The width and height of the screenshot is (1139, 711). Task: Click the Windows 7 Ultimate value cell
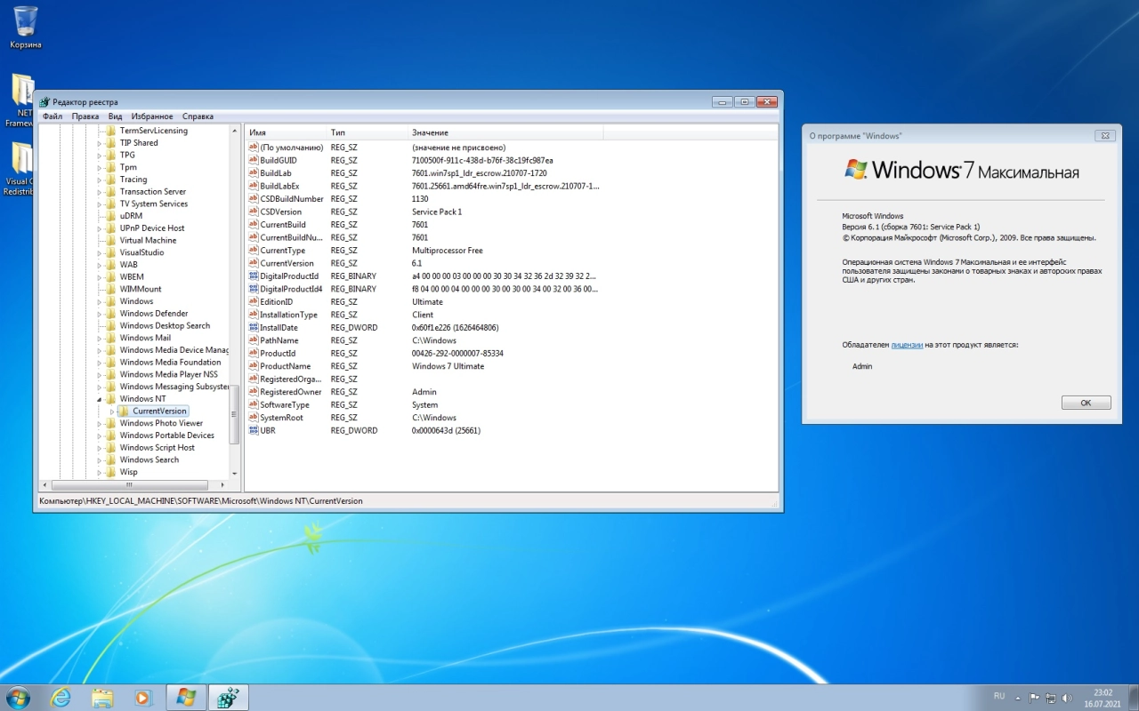(x=448, y=366)
